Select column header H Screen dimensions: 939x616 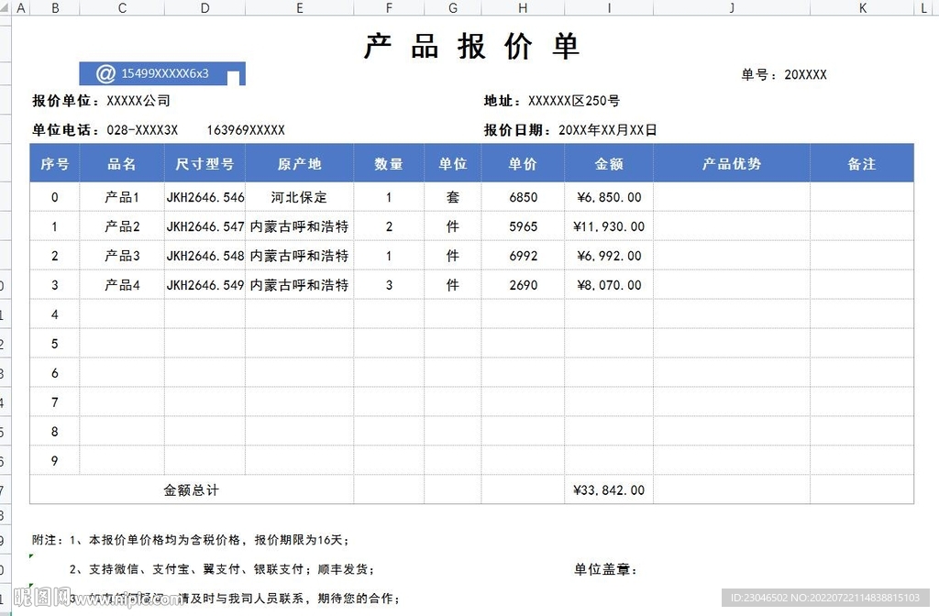523,7
